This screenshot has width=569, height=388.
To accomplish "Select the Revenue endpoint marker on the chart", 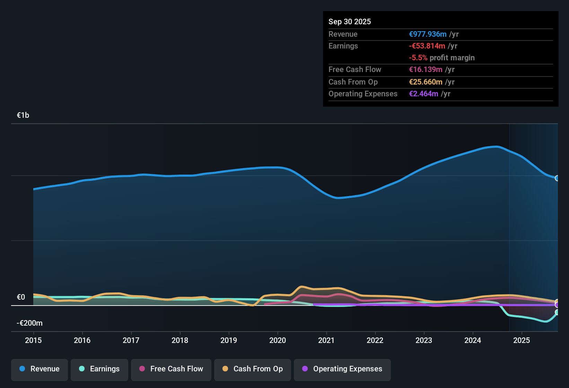I will click(x=557, y=178).
